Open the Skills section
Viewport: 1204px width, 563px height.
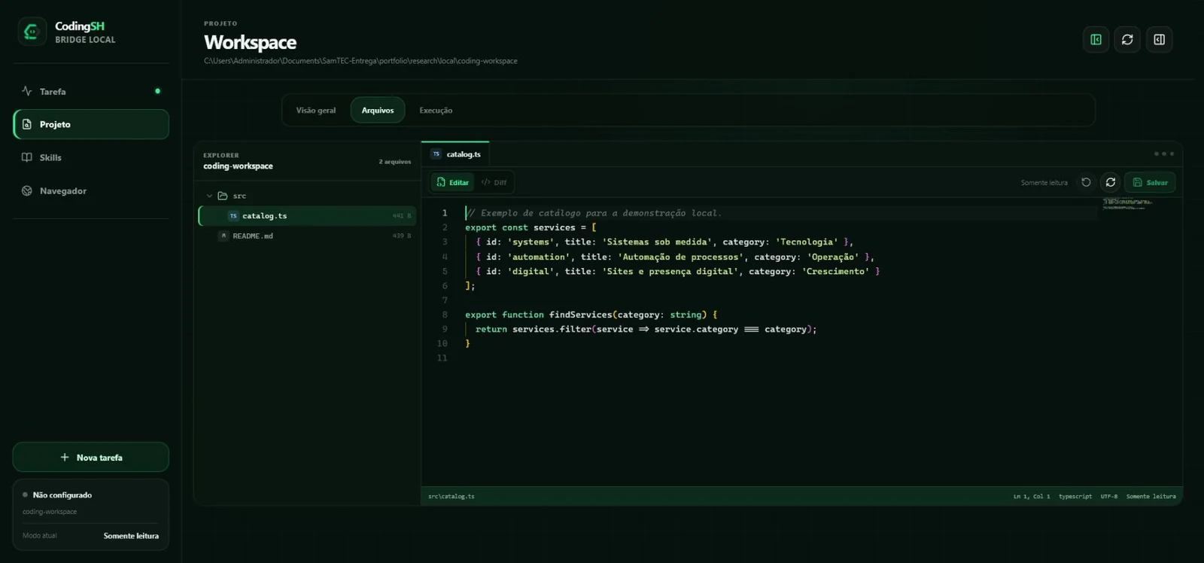90,157
